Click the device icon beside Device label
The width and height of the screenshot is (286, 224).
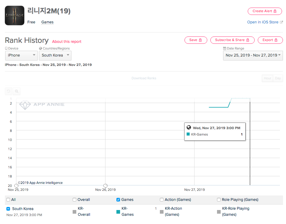click(x=6, y=48)
